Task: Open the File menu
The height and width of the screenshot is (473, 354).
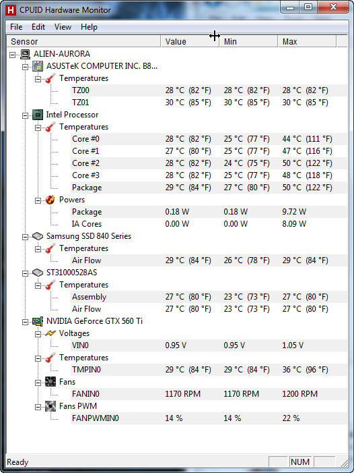Action: coord(16,27)
